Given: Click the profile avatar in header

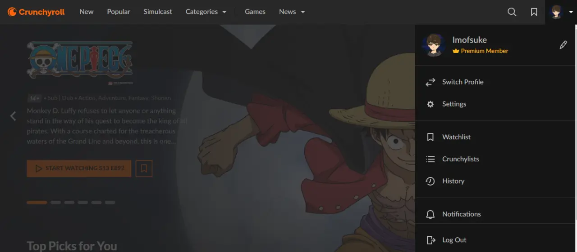Looking at the screenshot, I should point(557,12).
